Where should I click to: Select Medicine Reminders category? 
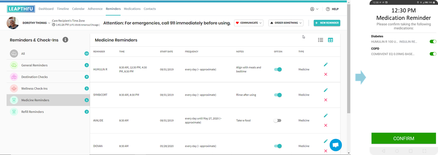click(48, 100)
